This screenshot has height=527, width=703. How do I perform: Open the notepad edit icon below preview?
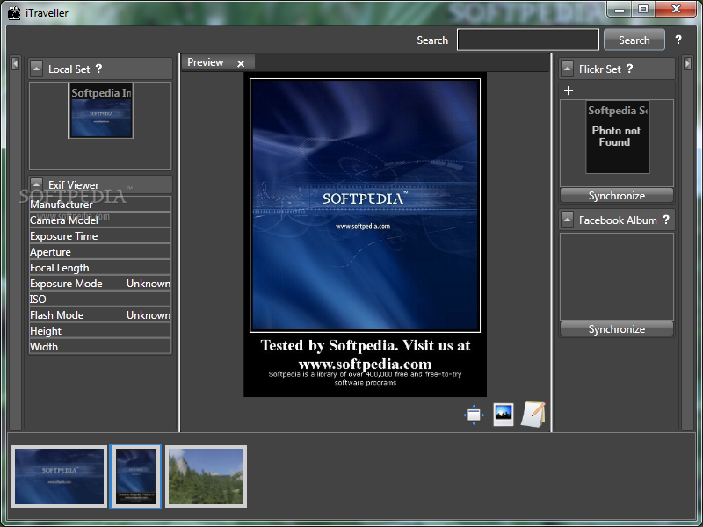point(533,414)
